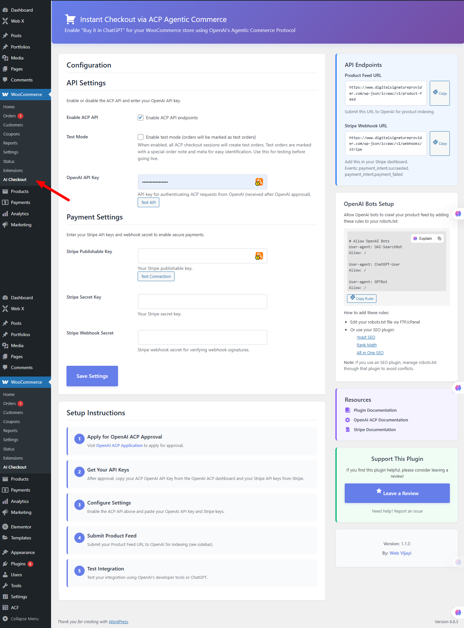Click the Apply for OpenAI ACP Approval step title
The height and width of the screenshot is (628, 464).
[124, 437]
